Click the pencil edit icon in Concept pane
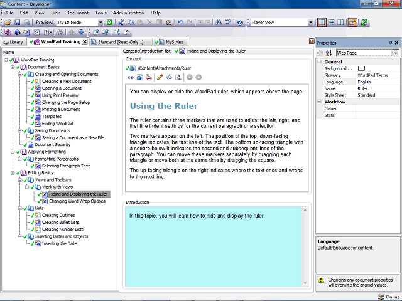The width and height of the screenshot is (402, 301). click(160, 77)
